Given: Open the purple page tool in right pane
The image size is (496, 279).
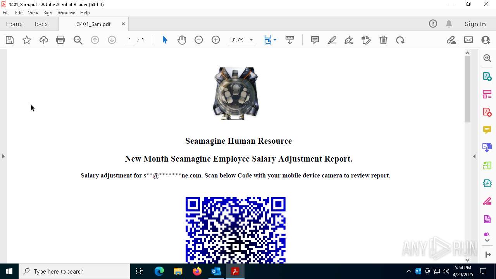Looking at the screenshot, I should [487, 219].
